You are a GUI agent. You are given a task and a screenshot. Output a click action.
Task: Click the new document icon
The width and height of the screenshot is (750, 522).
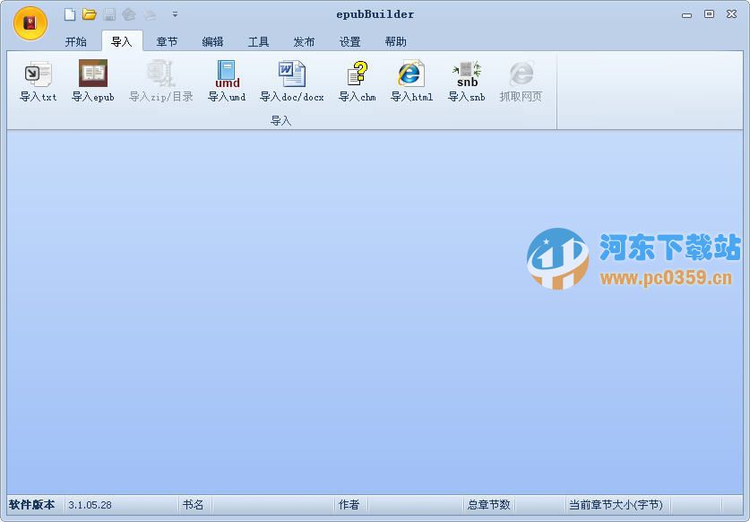pos(69,14)
